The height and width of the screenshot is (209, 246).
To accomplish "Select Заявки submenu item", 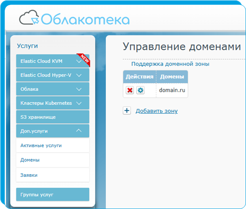I will 53,175.
